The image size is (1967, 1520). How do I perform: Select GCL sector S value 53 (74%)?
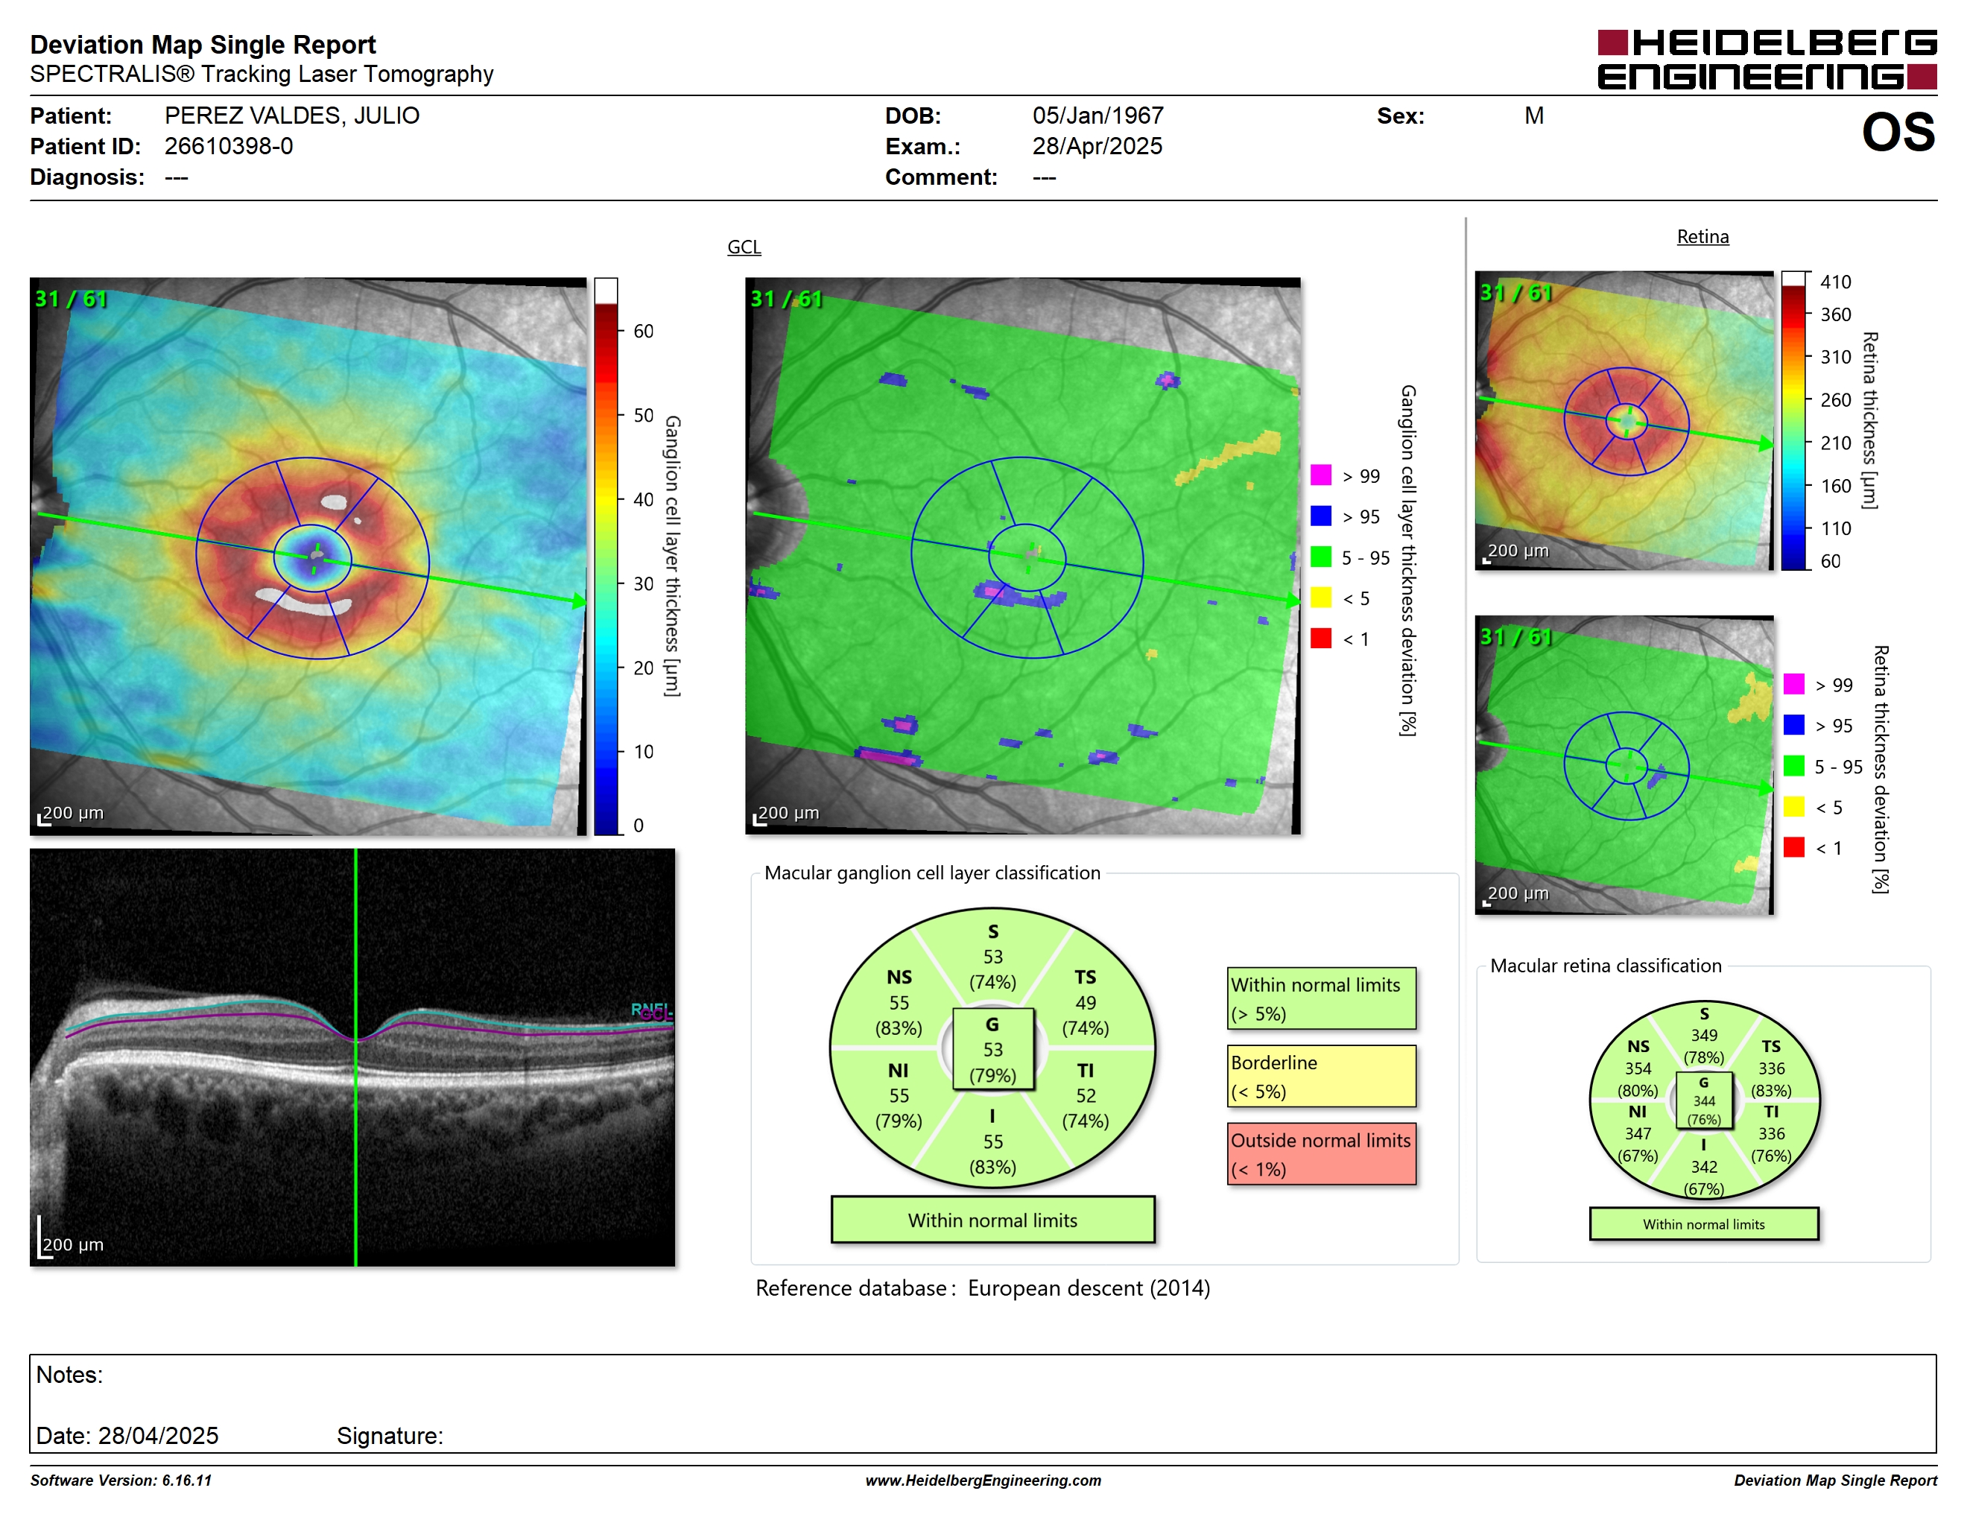tap(992, 969)
